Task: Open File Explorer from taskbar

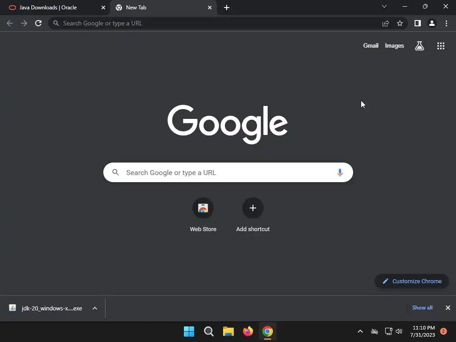Action: coord(228,331)
